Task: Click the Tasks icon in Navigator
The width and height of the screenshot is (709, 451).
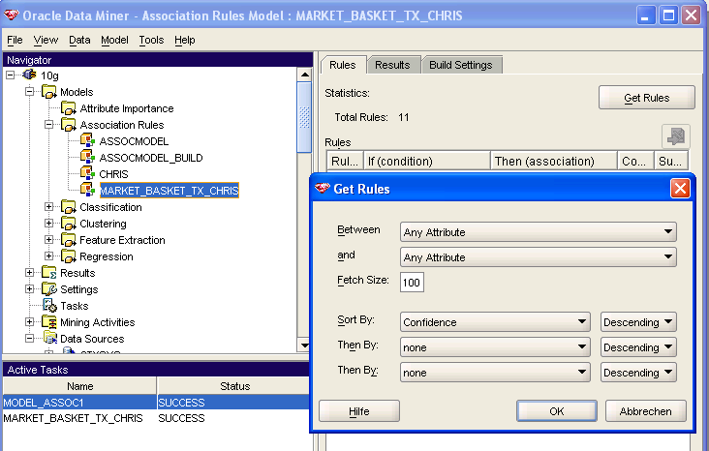Action: point(49,306)
